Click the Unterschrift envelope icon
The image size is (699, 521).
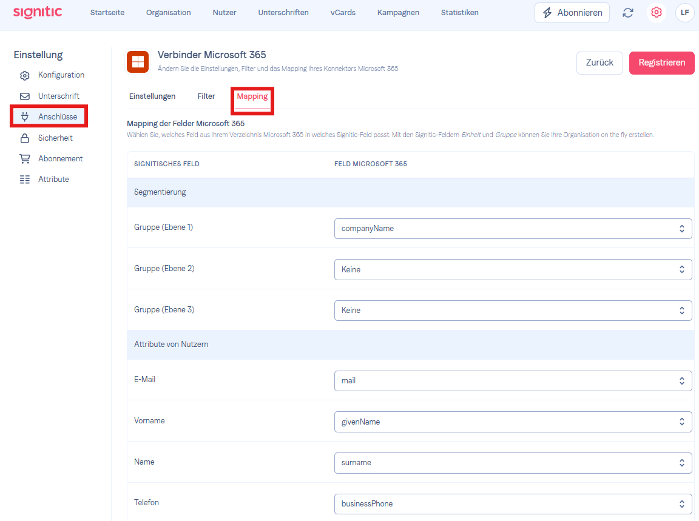pos(25,96)
